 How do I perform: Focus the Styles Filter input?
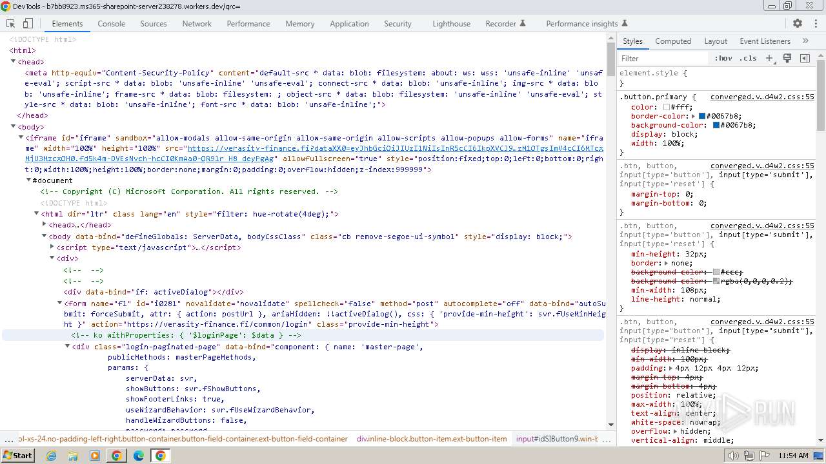tap(663, 58)
